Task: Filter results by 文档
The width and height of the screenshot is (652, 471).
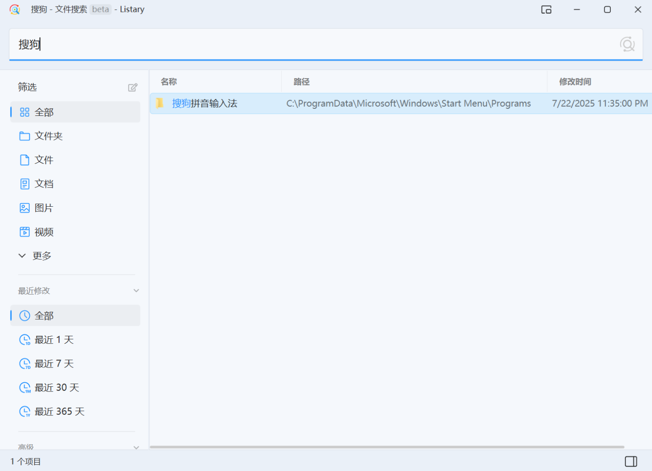Action: coord(75,184)
